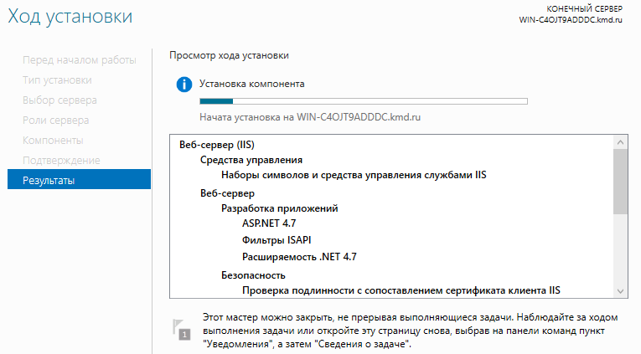
Task: Select the Результаты step in sidebar
Action: (79, 180)
